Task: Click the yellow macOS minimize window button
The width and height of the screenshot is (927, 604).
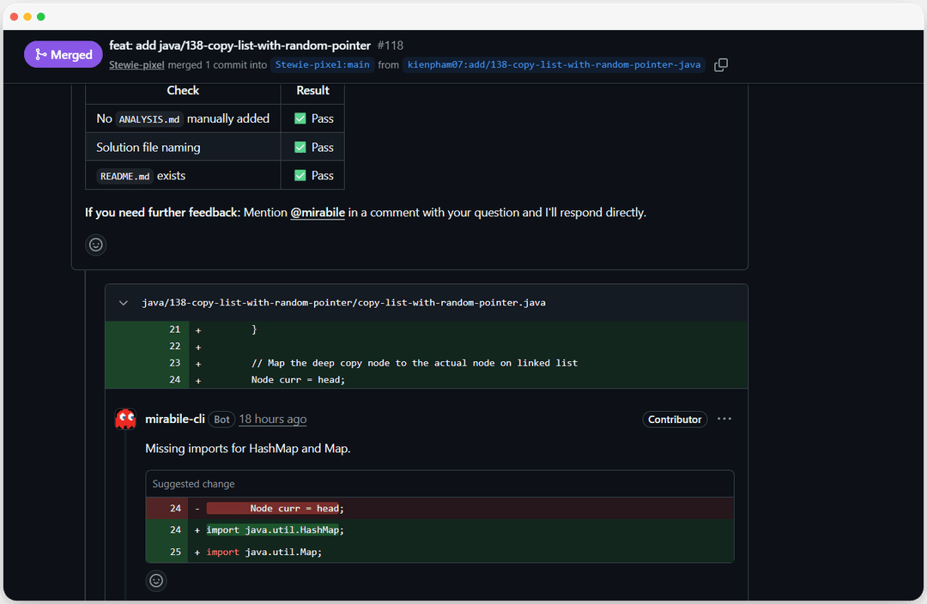Action: pos(27,16)
